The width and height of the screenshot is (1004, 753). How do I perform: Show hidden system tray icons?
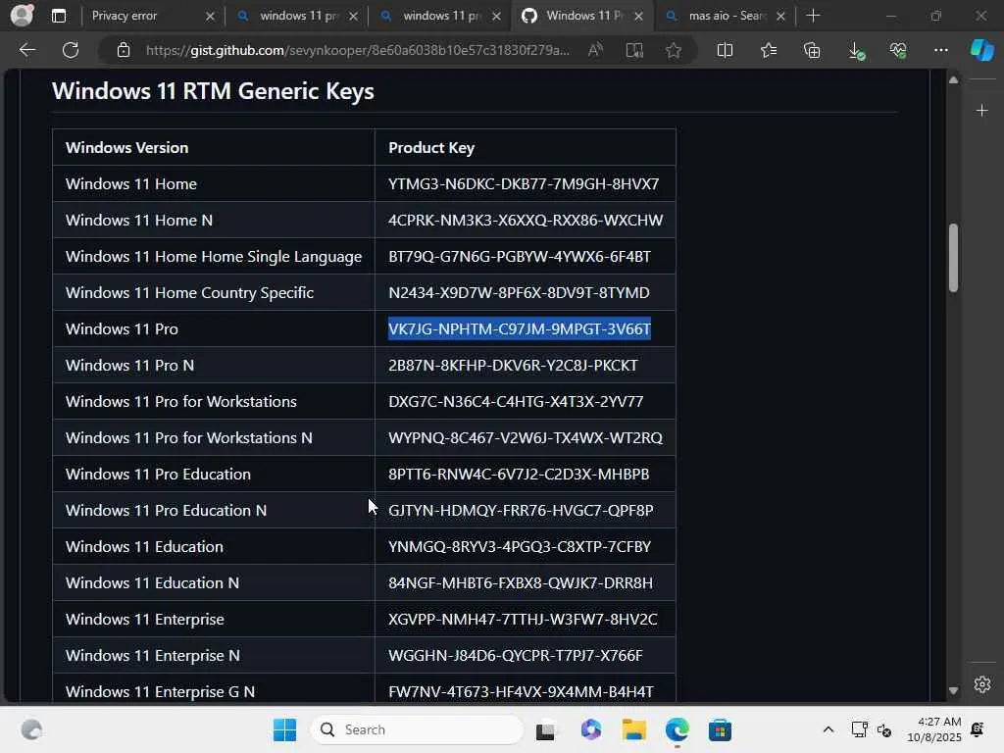828,729
